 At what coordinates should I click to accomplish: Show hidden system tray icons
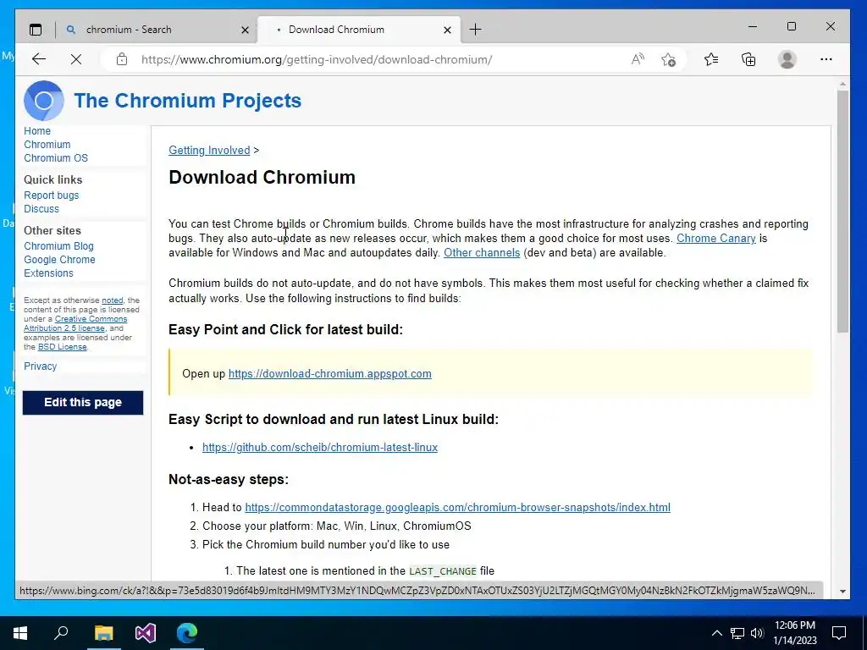point(716,633)
